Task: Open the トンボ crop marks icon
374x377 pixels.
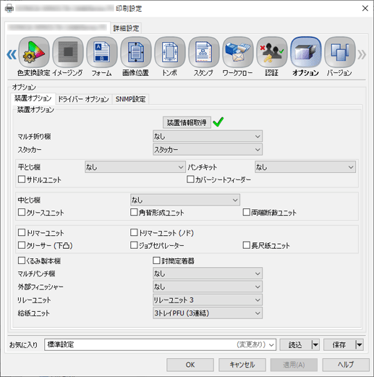Action: [170, 52]
